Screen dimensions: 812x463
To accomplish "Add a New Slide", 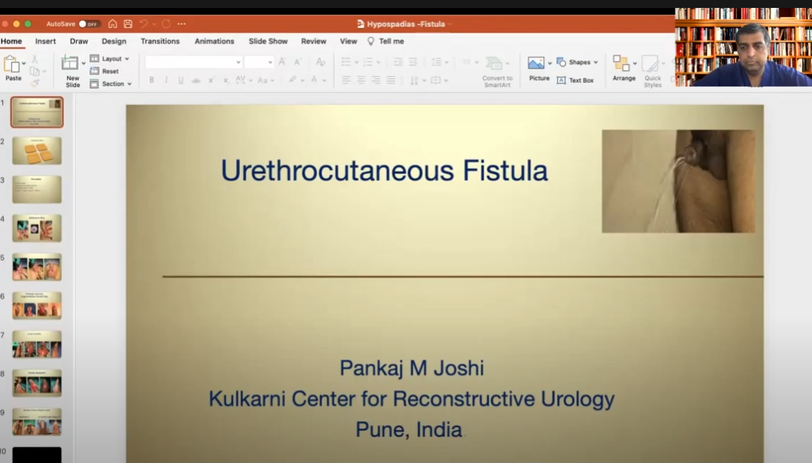I will (x=71, y=71).
